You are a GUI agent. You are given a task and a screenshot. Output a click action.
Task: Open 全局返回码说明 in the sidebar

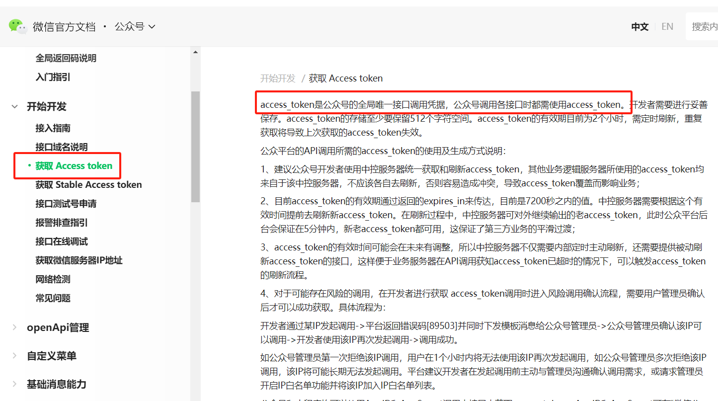click(66, 58)
